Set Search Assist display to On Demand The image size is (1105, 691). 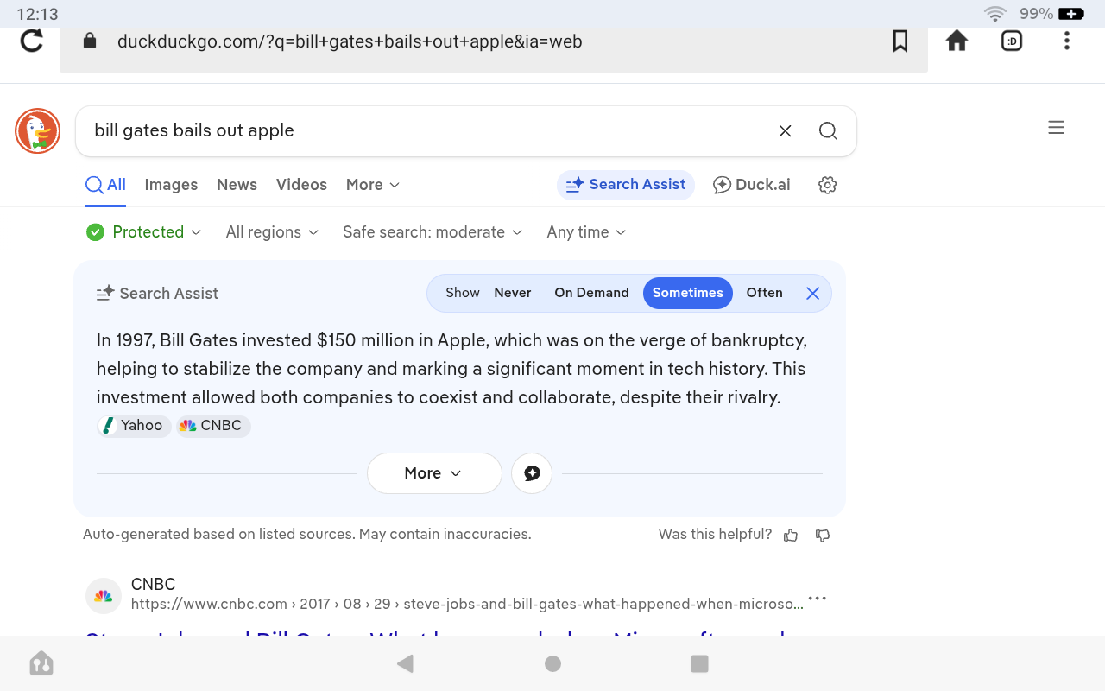tap(591, 293)
